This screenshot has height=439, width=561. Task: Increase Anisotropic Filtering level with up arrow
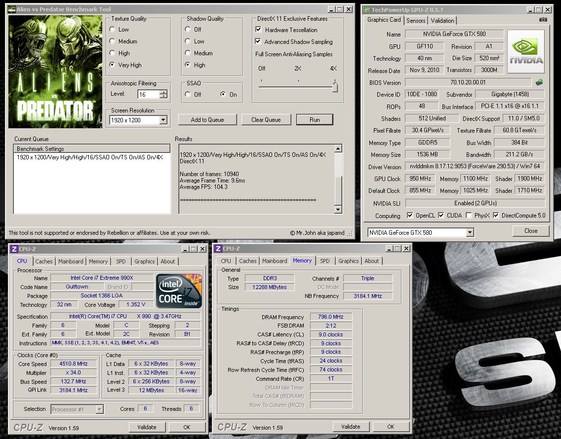(163, 92)
